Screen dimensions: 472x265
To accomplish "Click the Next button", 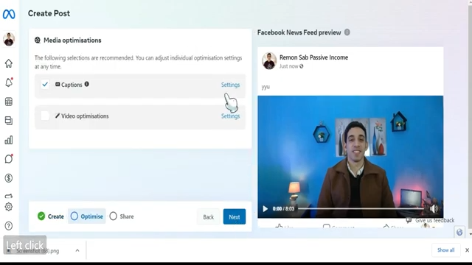I will click(x=235, y=216).
